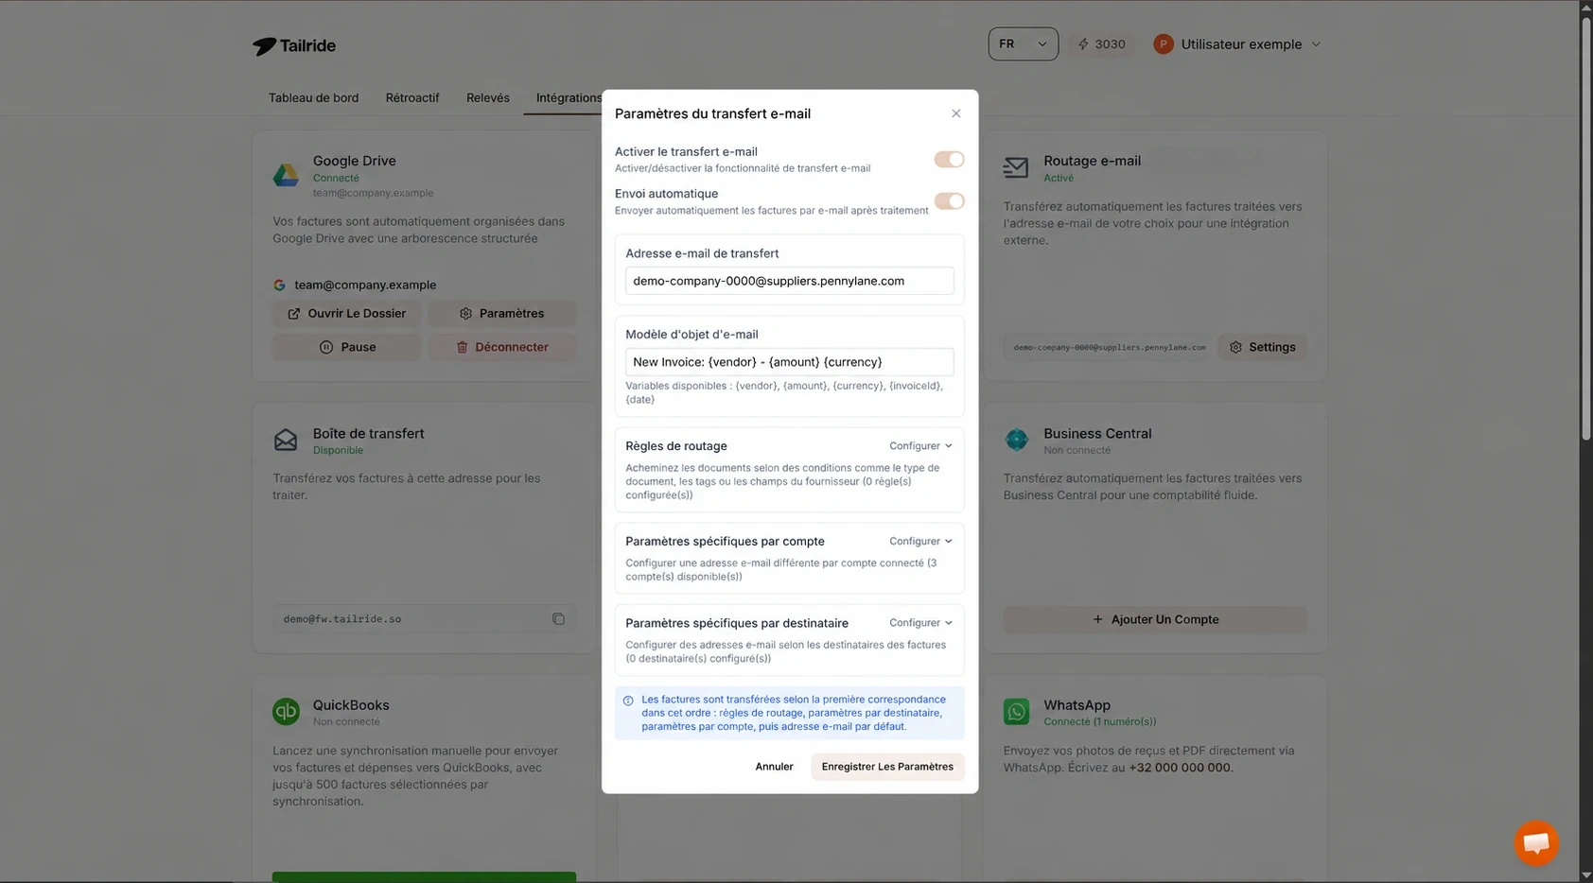Click the Routage e-mail envelope icon
Viewport: 1593px width, 883px height.
pyautogui.click(x=1016, y=168)
